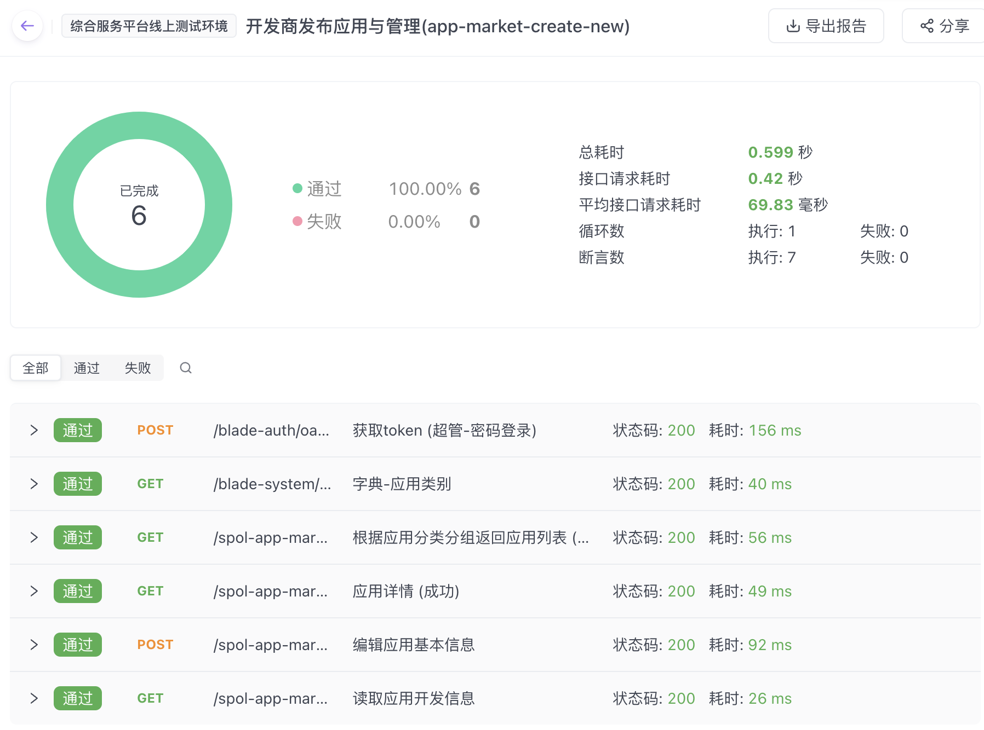Click the pink 失败 legend dot
The width and height of the screenshot is (984, 730).
pyautogui.click(x=298, y=221)
